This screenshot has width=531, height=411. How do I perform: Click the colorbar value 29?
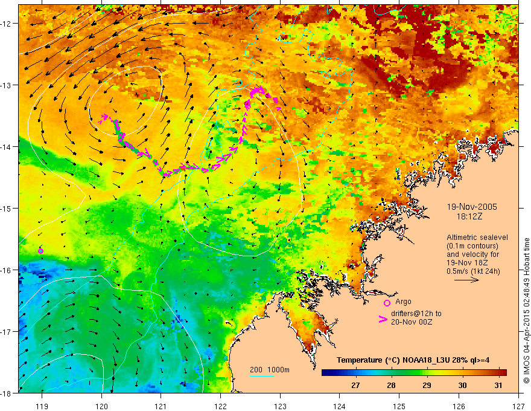click(427, 385)
